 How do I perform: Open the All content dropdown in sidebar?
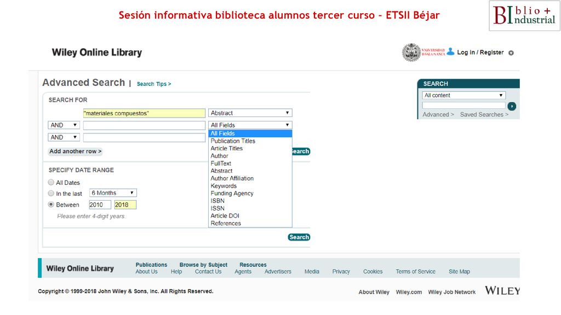click(x=463, y=95)
